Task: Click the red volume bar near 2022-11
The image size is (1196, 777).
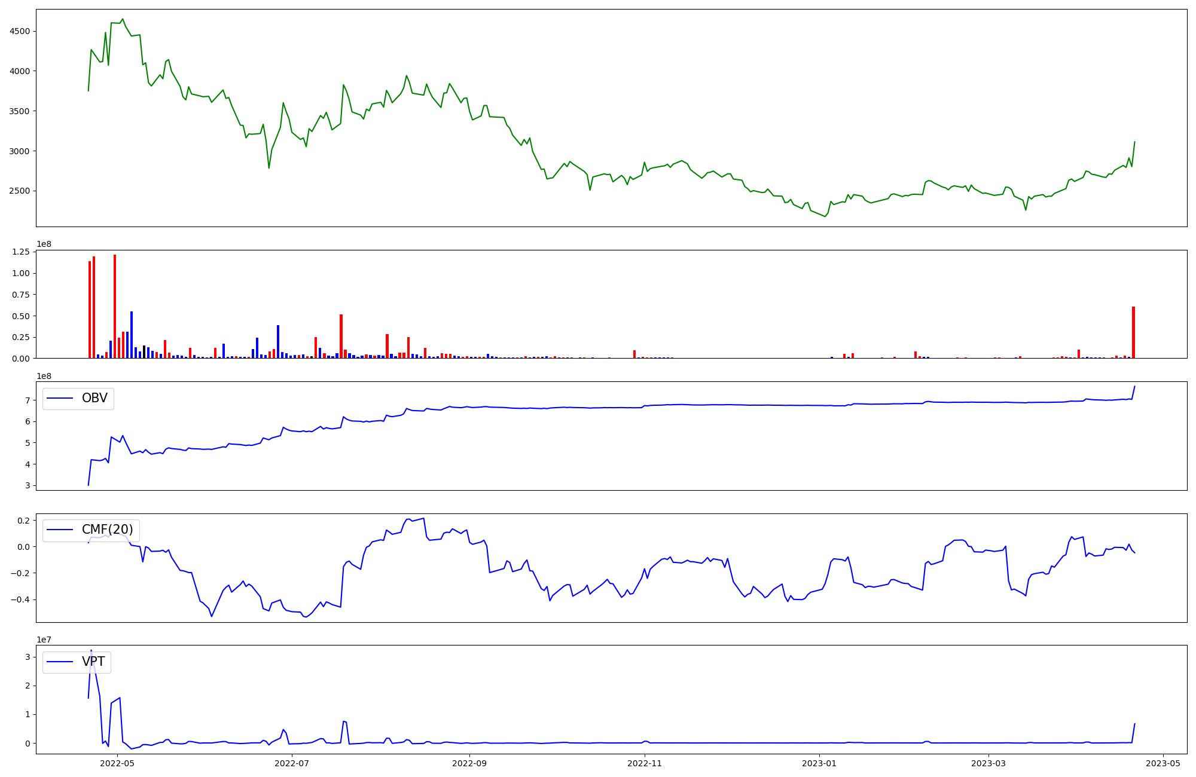Action: (x=634, y=354)
